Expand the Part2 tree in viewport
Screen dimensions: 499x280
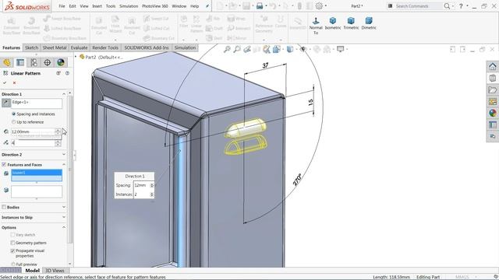76,57
